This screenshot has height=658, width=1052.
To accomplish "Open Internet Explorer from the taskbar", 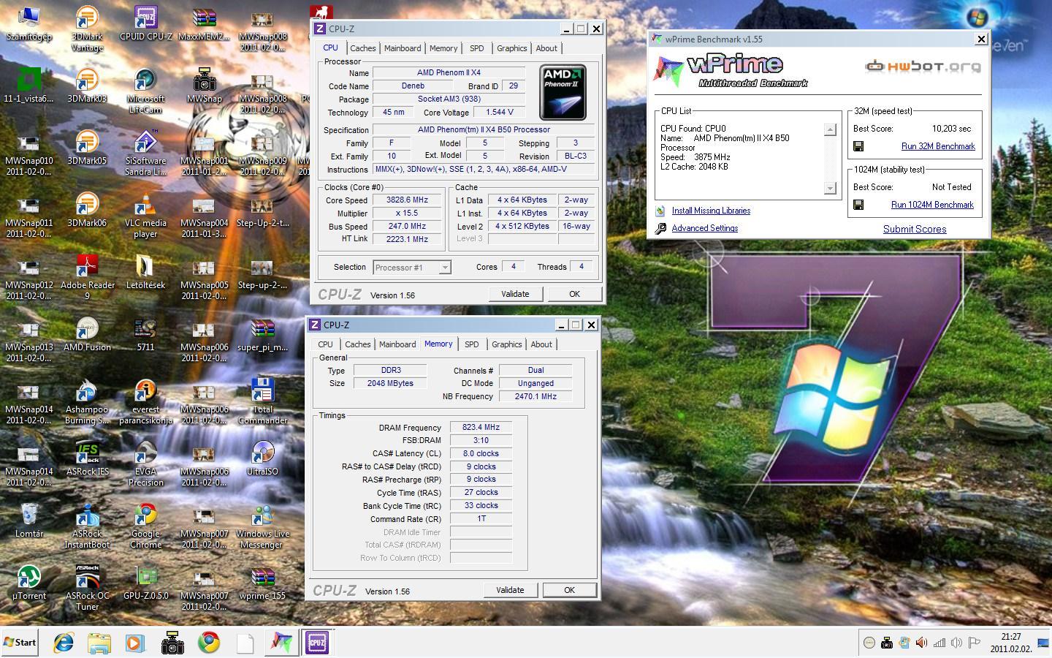I will 64,643.
